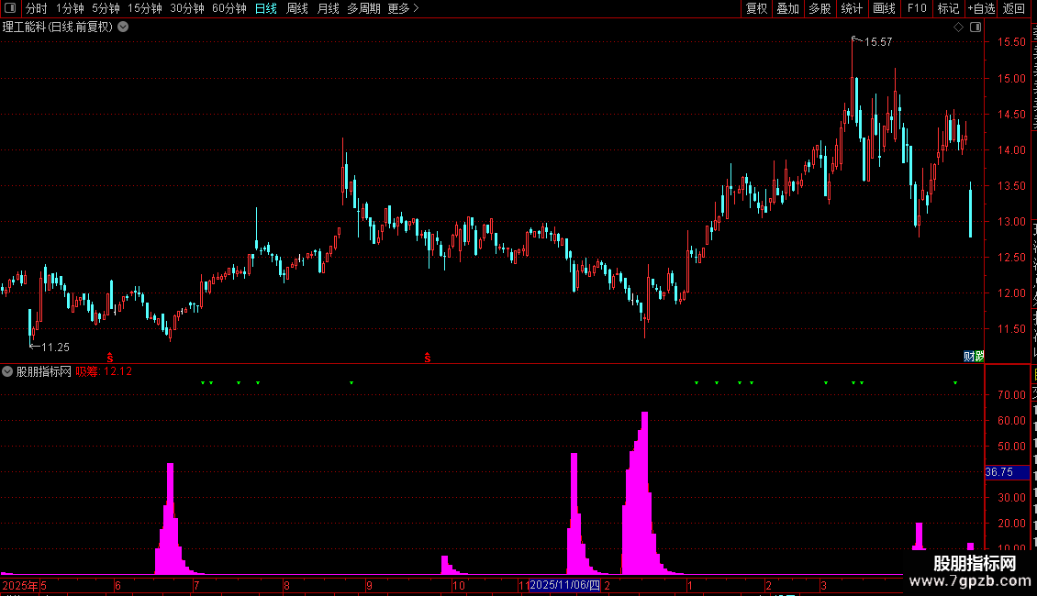Viewport: 1037px width, 596px height.
Task: Click the first red S signal marker
Action: [110, 358]
